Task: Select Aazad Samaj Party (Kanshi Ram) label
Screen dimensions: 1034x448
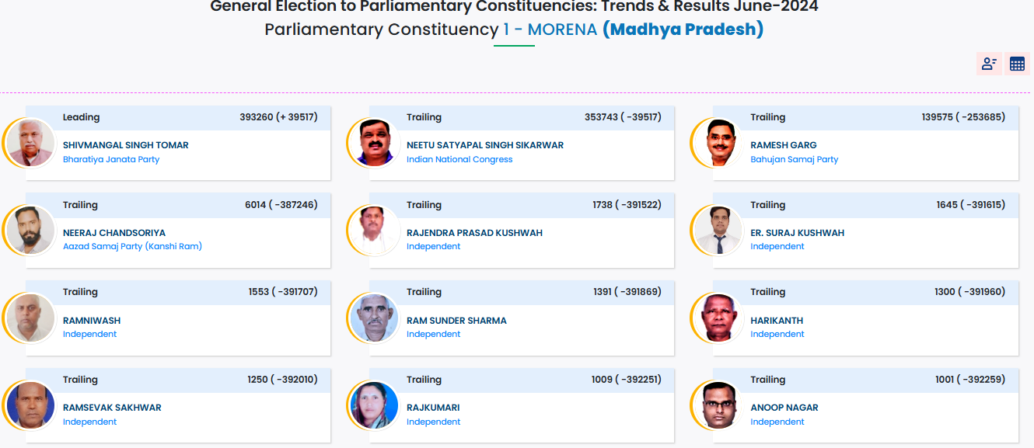Action: click(x=132, y=246)
